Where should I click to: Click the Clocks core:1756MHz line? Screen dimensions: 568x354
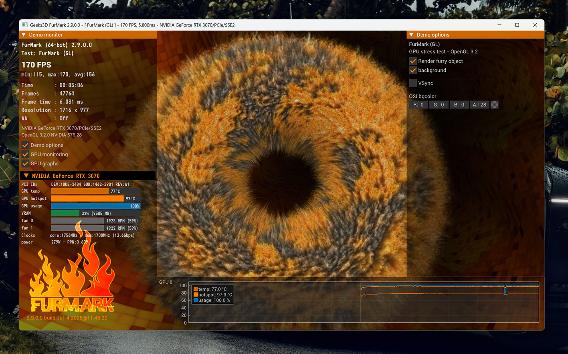(x=78, y=235)
